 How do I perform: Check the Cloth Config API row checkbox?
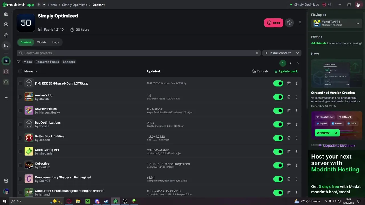[20, 152]
